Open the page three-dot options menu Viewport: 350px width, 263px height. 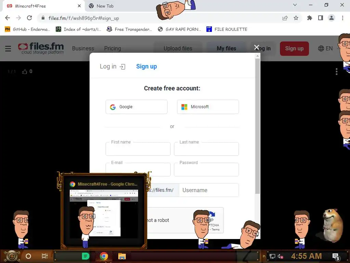(x=337, y=72)
